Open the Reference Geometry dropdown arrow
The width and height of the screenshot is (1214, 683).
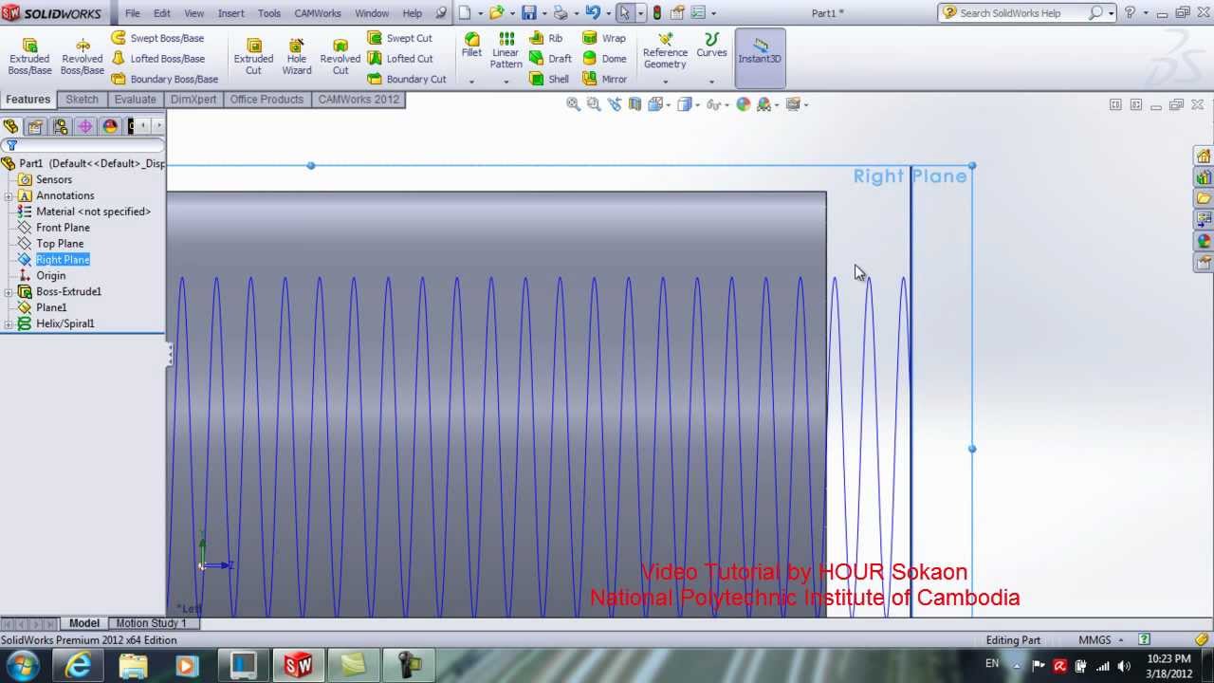pos(665,82)
